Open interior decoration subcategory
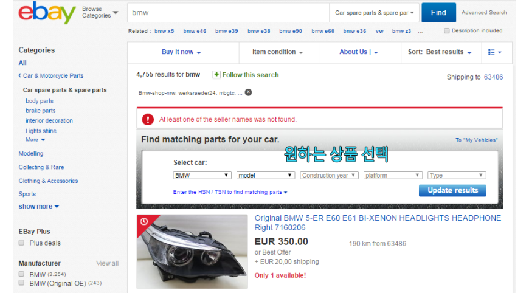 (49, 120)
